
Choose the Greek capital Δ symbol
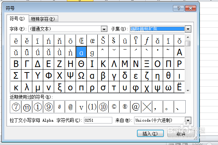37,64
